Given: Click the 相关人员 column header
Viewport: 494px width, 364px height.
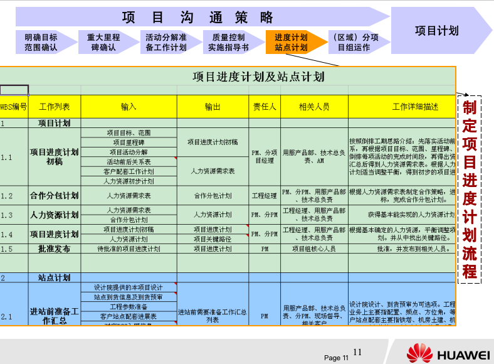Looking at the screenshot, I should [315, 107].
